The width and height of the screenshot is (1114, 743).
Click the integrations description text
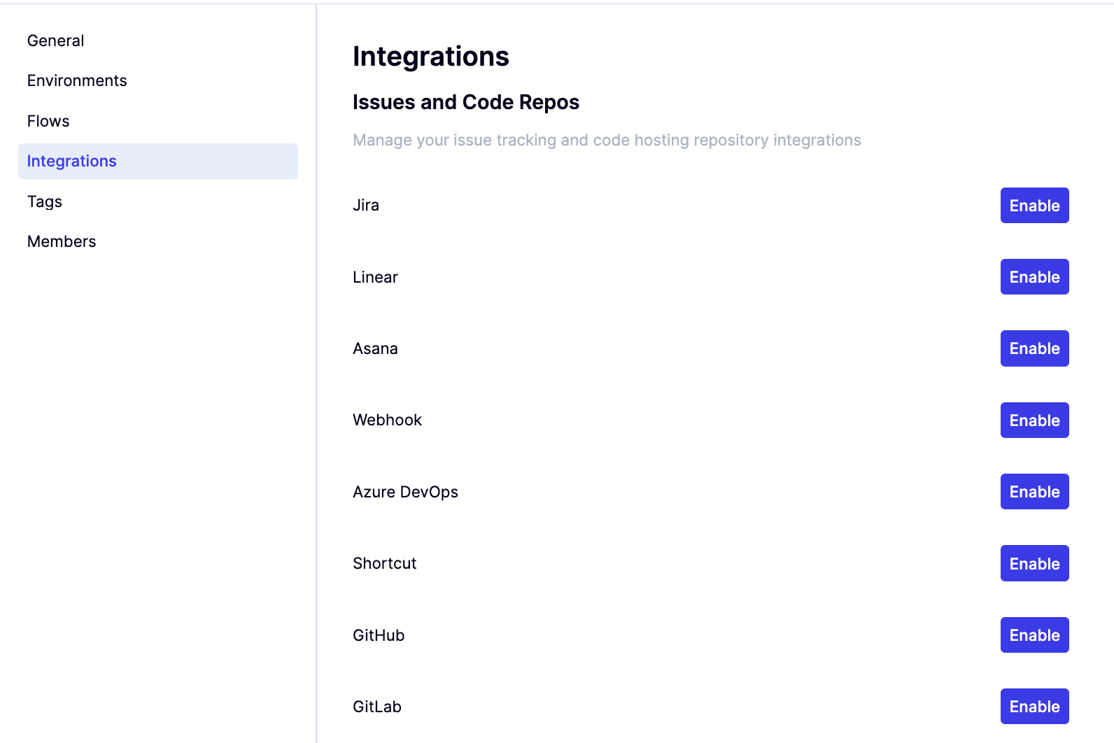tap(607, 140)
